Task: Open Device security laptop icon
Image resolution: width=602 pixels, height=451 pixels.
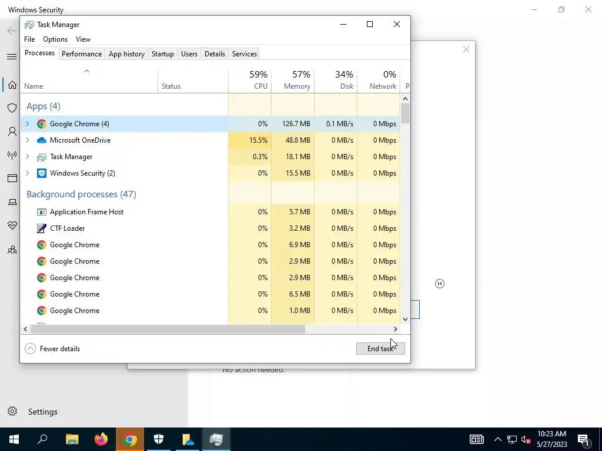Action: (12, 202)
